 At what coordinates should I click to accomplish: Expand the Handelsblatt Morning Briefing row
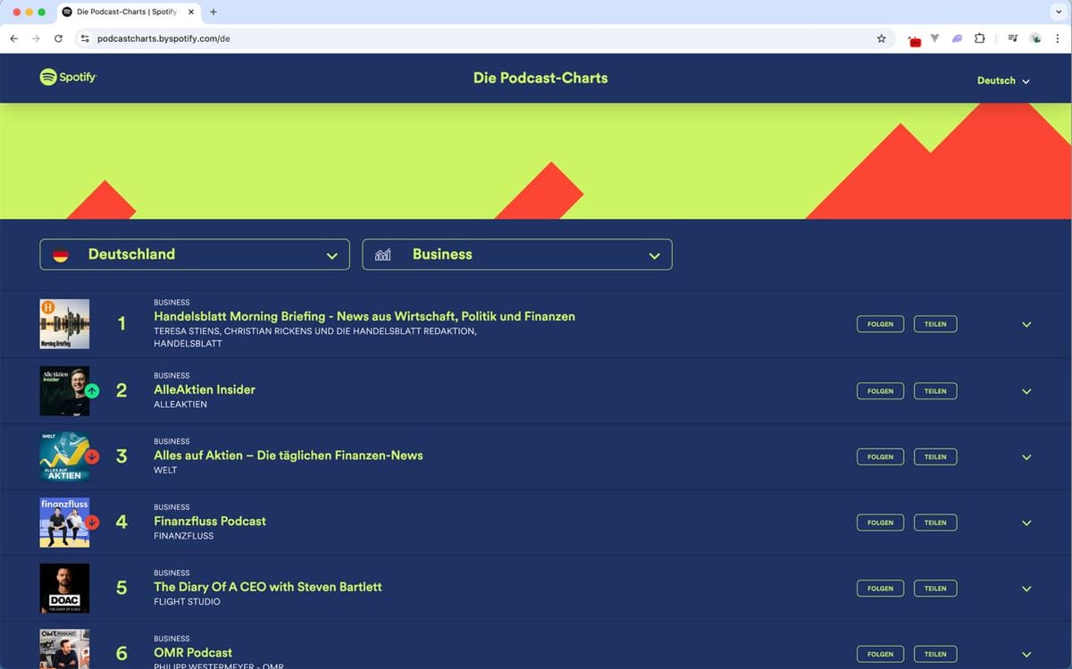click(x=1026, y=324)
